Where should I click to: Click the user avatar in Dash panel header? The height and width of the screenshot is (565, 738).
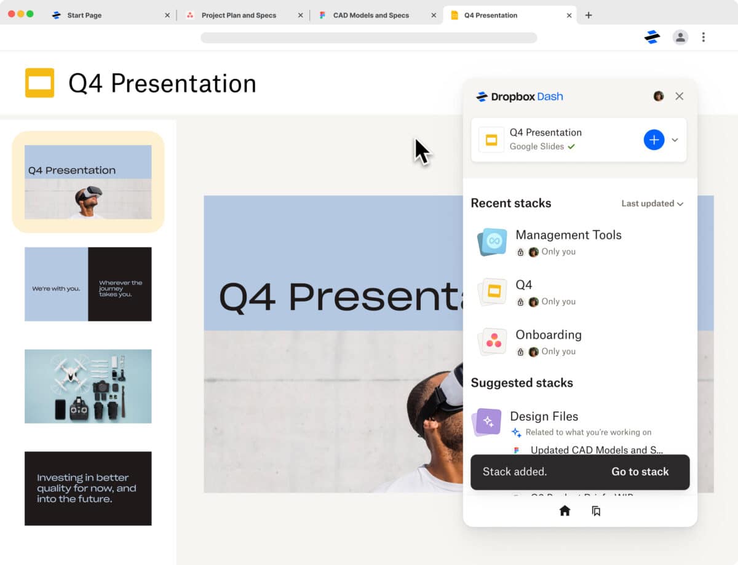659,96
